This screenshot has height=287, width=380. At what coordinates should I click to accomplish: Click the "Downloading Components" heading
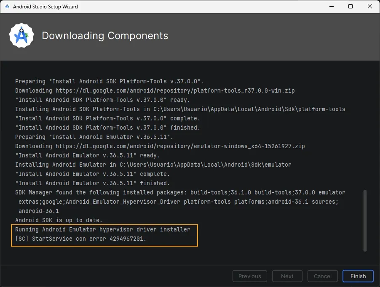point(105,36)
